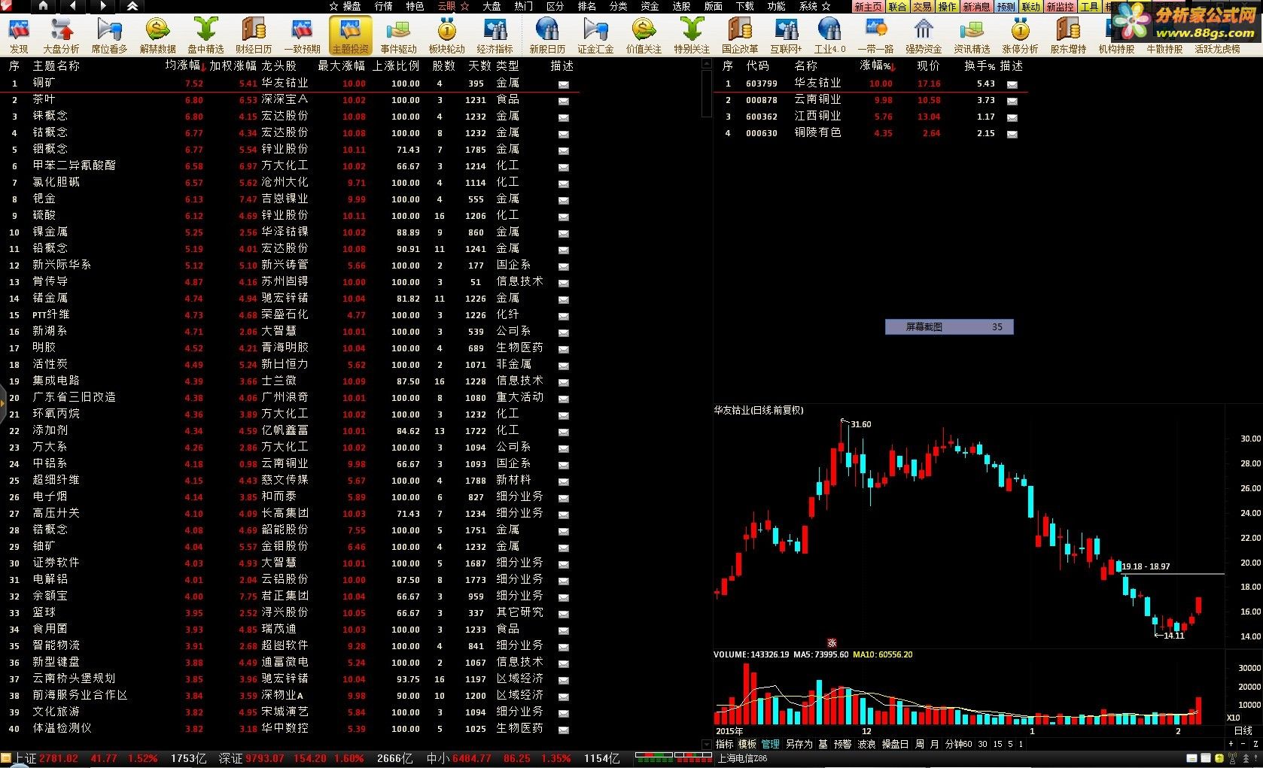Click the back arrow navigation button

pyautogui.click(x=73, y=6)
